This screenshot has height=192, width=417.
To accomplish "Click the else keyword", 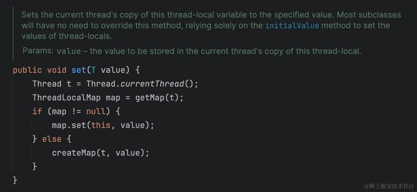I will coord(52,139).
